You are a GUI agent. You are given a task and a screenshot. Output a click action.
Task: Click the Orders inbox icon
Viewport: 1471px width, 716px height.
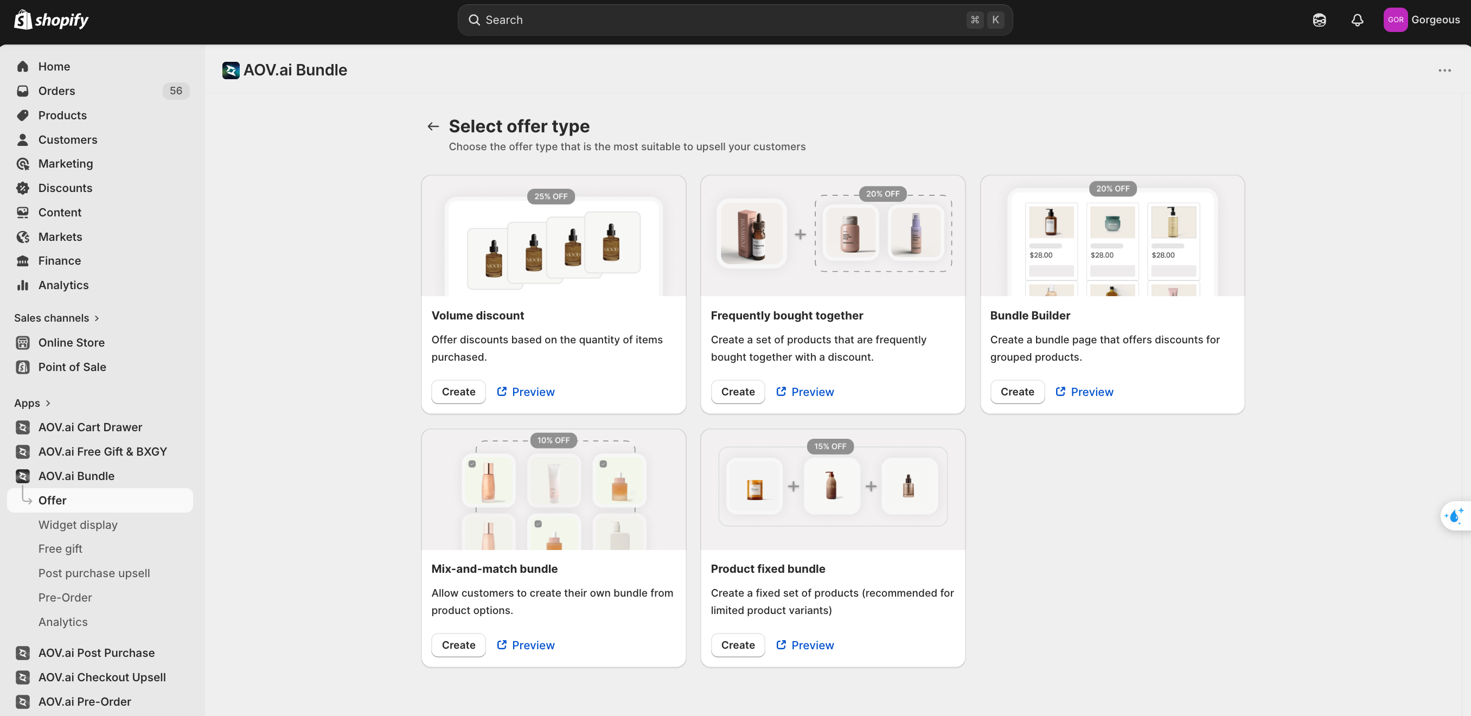(23, 91)
